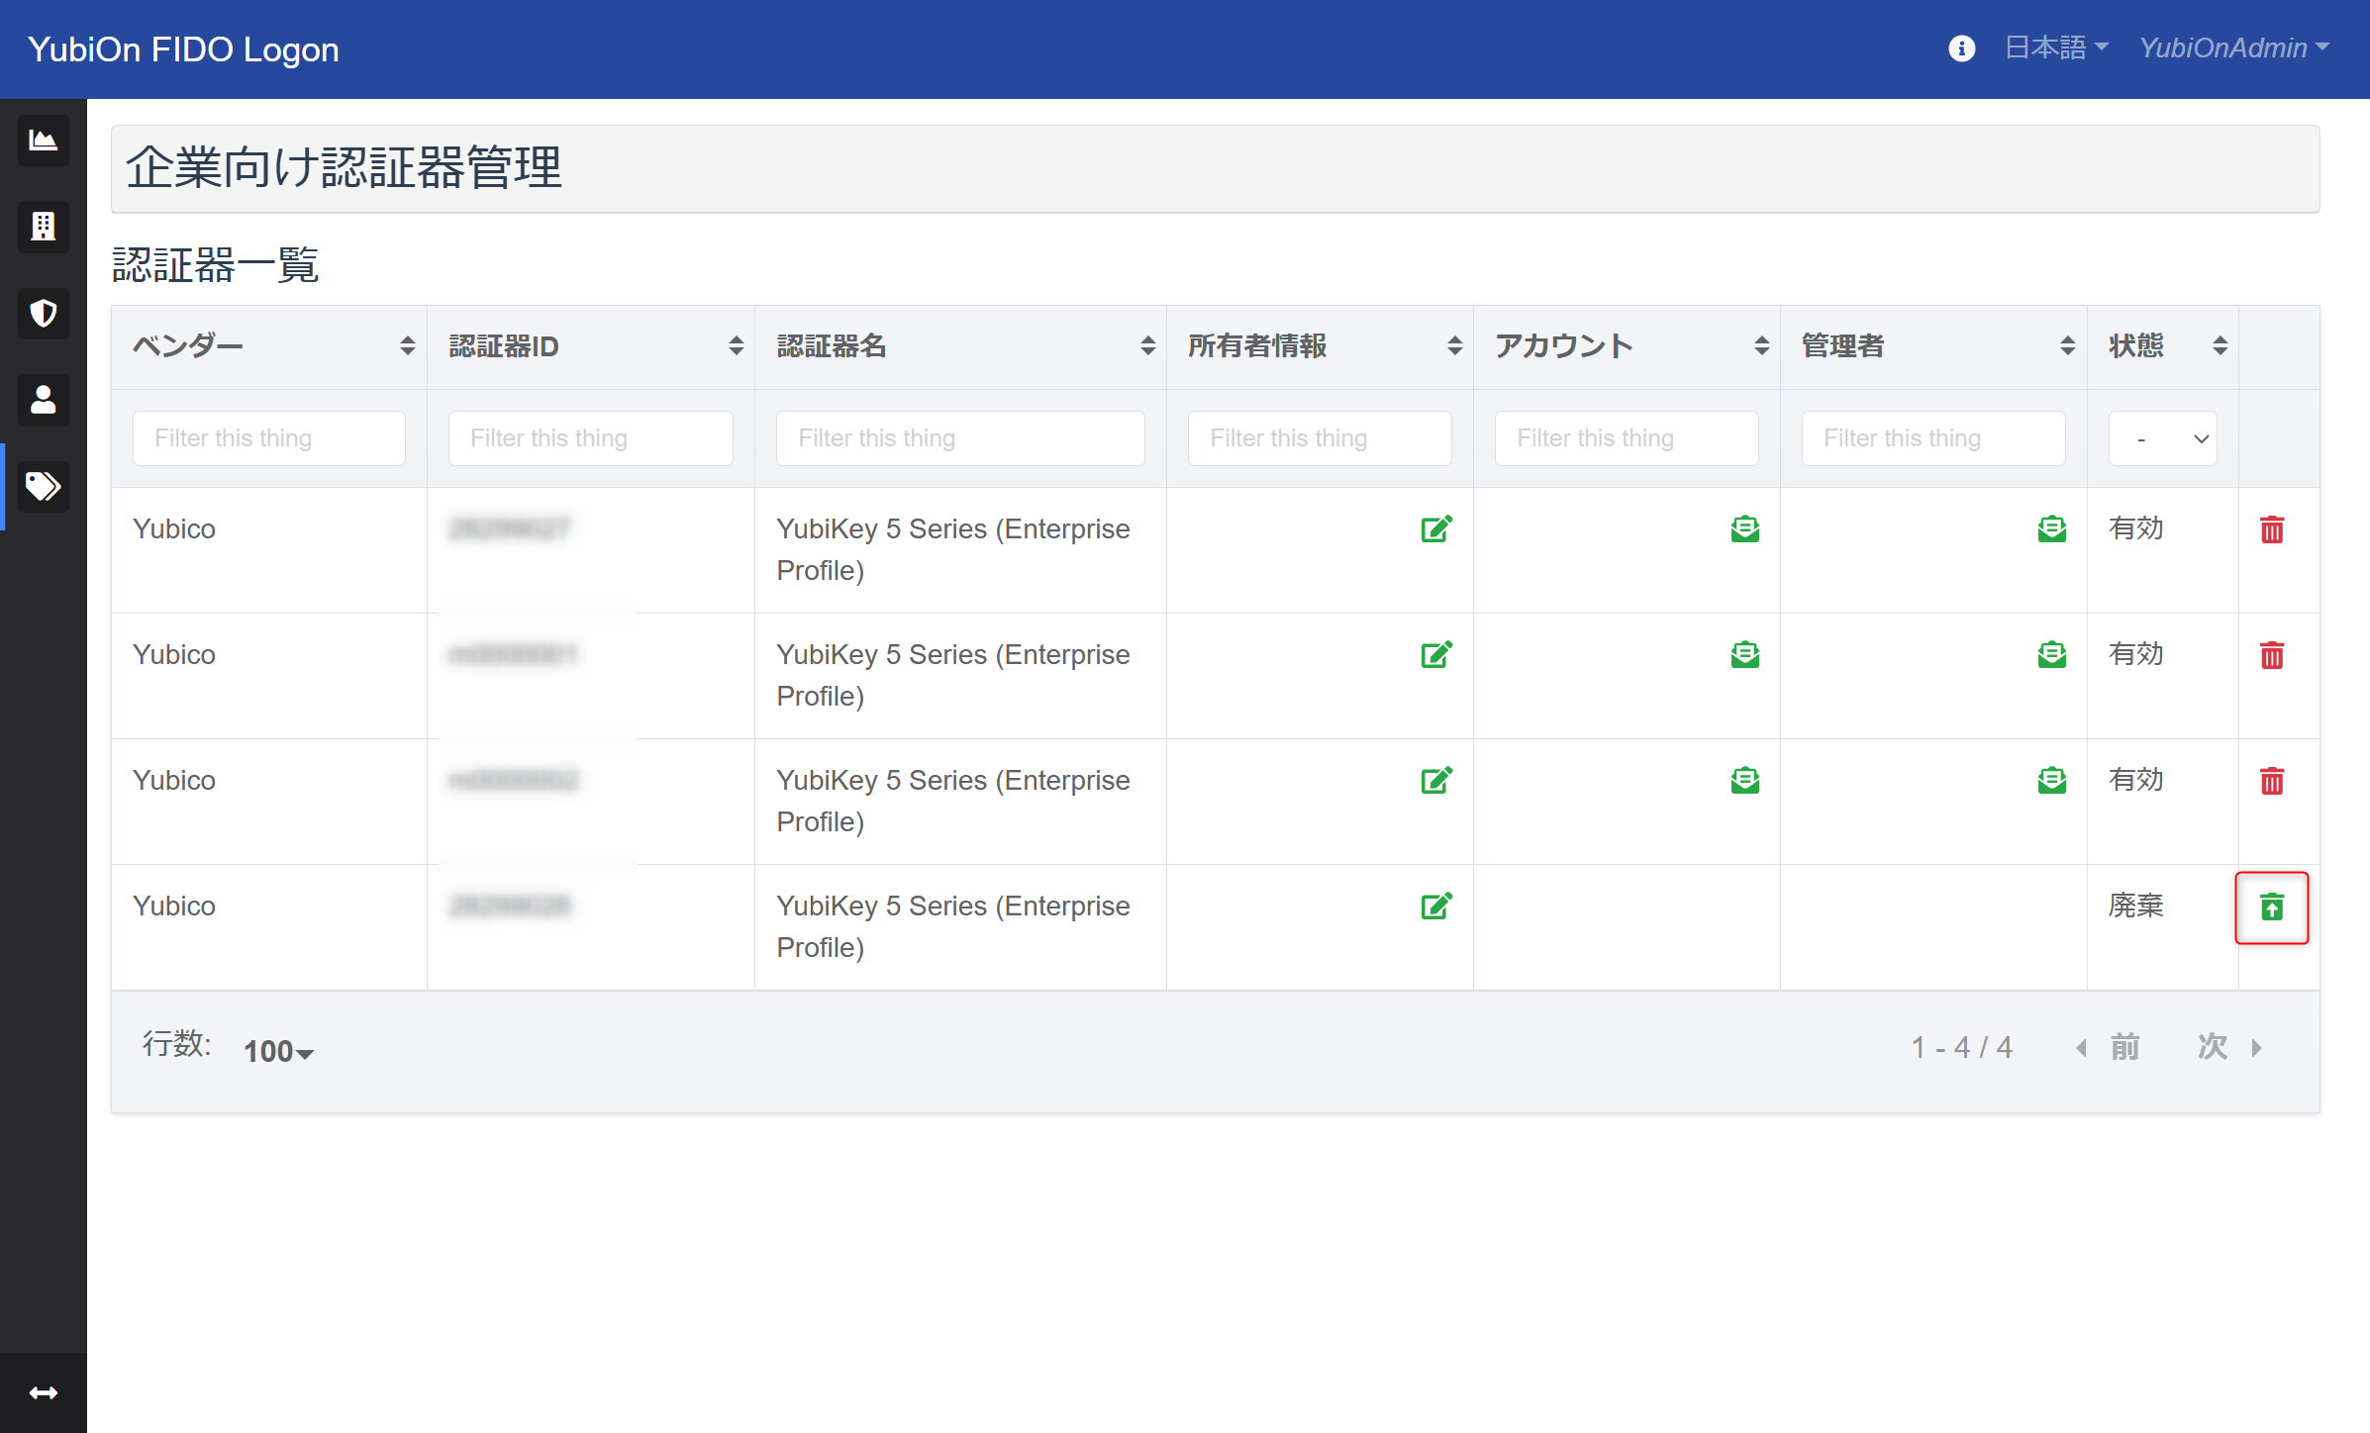2370x1433 pixels.
Task: Click the information circle icon in header
Action: [1961, 48]
